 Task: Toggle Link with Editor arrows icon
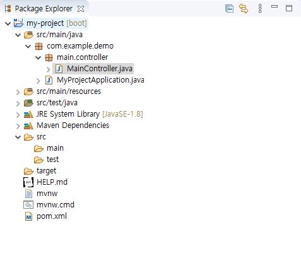(x=244, y=9)
